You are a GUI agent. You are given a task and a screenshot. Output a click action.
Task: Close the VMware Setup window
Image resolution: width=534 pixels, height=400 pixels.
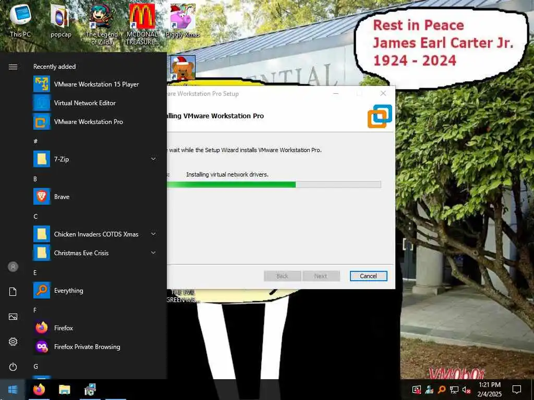pyautogui.click(x=383, y=94)
